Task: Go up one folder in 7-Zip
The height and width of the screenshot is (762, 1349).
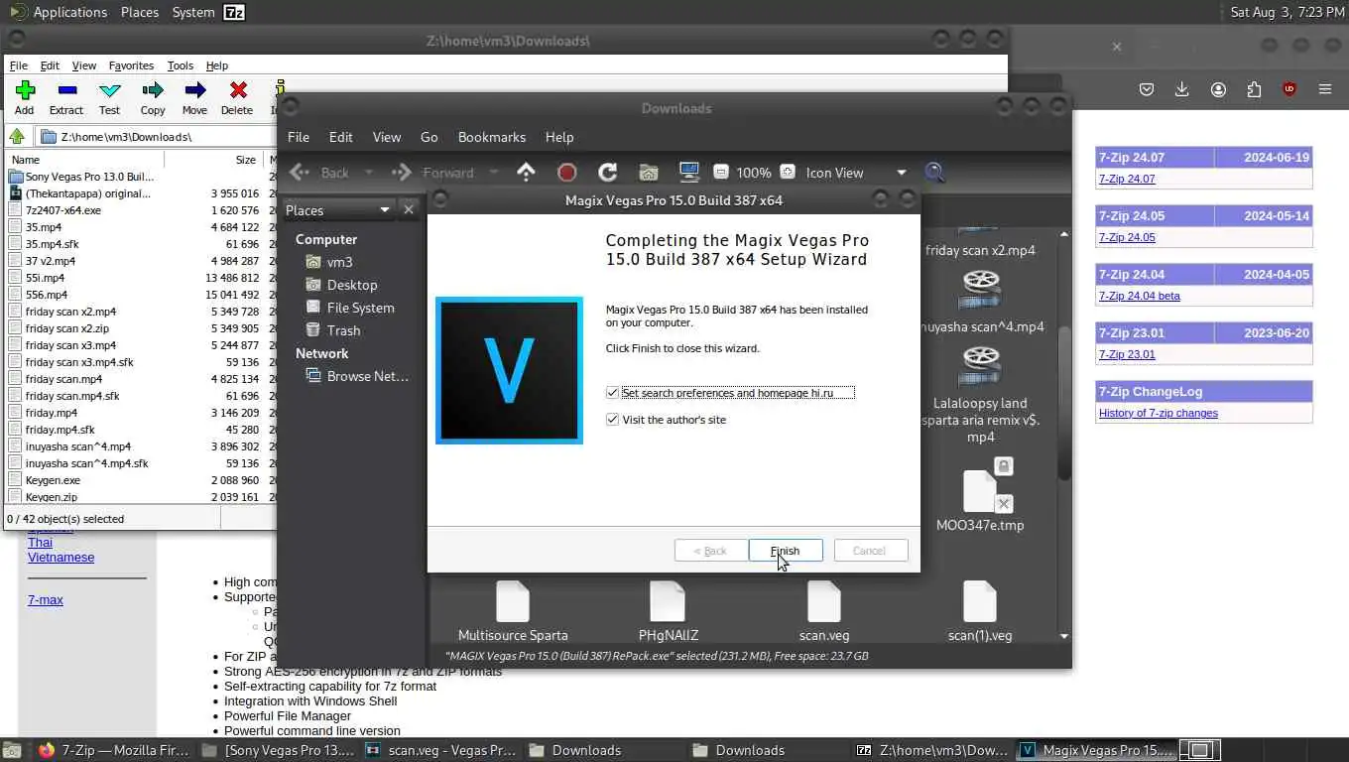Action: click(x=17, y=137)
